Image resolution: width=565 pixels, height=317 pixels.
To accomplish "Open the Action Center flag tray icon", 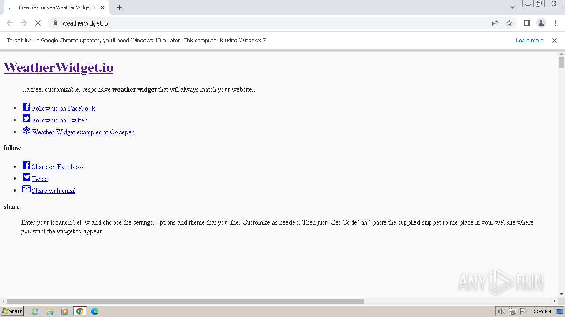I will click(523, 311).
